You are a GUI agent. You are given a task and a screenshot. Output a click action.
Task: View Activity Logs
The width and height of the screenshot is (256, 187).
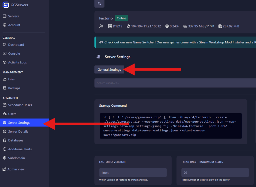click(17, 62)
